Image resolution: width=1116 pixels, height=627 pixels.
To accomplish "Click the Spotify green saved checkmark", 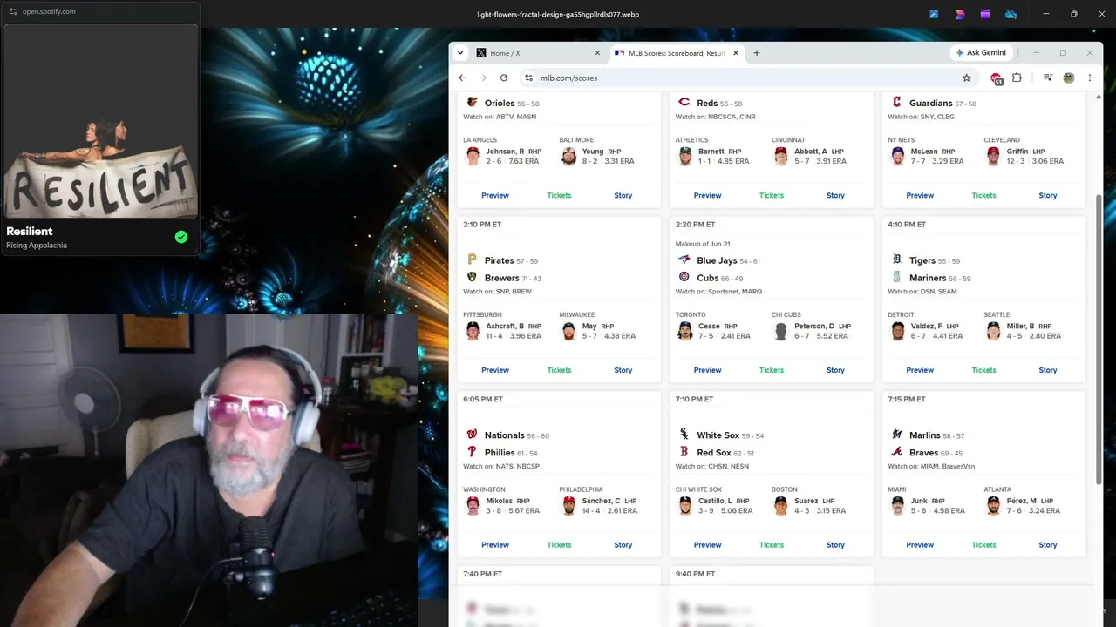I will click(181, 237).
